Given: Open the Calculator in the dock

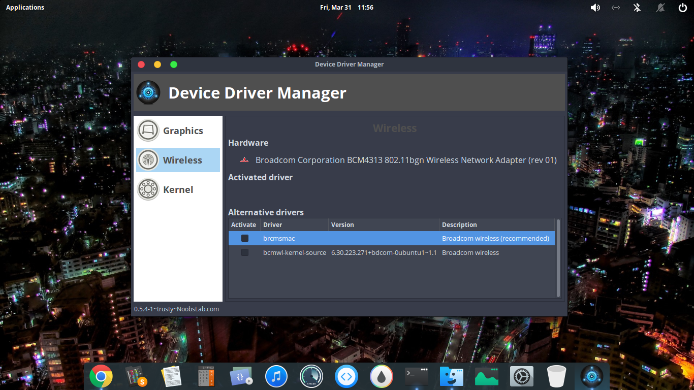Looking at the screenshot, I should 206,376.
